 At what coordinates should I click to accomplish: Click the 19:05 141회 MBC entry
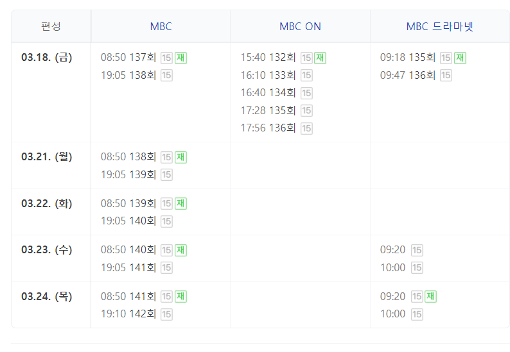pos(128,267)
